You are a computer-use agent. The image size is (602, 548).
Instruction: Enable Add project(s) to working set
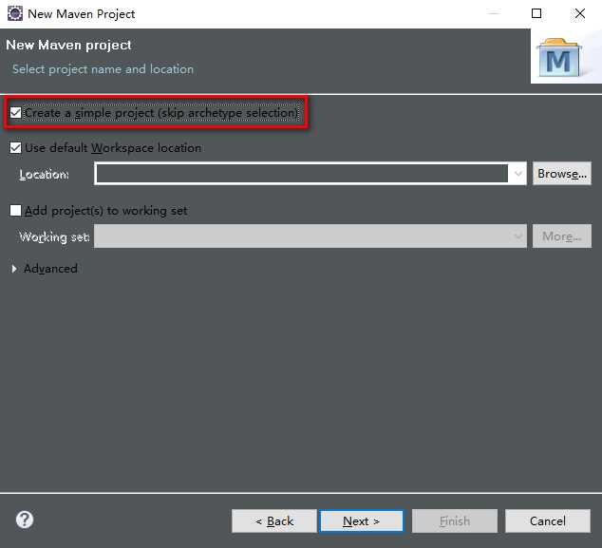[x=16, y=211]
